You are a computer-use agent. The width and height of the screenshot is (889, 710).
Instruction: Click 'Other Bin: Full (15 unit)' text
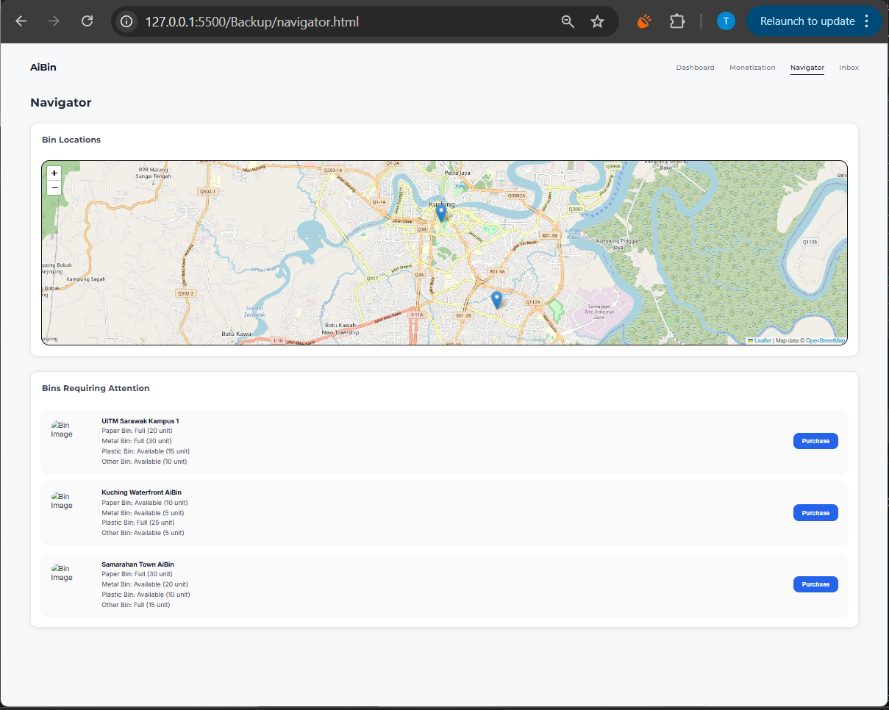[136, 605]
